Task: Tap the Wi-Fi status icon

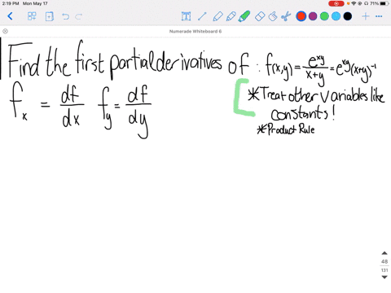Action: [354, 3]
